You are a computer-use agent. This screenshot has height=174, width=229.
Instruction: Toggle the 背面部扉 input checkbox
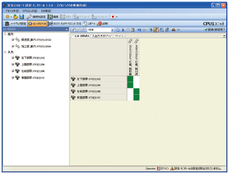[13, 78]
